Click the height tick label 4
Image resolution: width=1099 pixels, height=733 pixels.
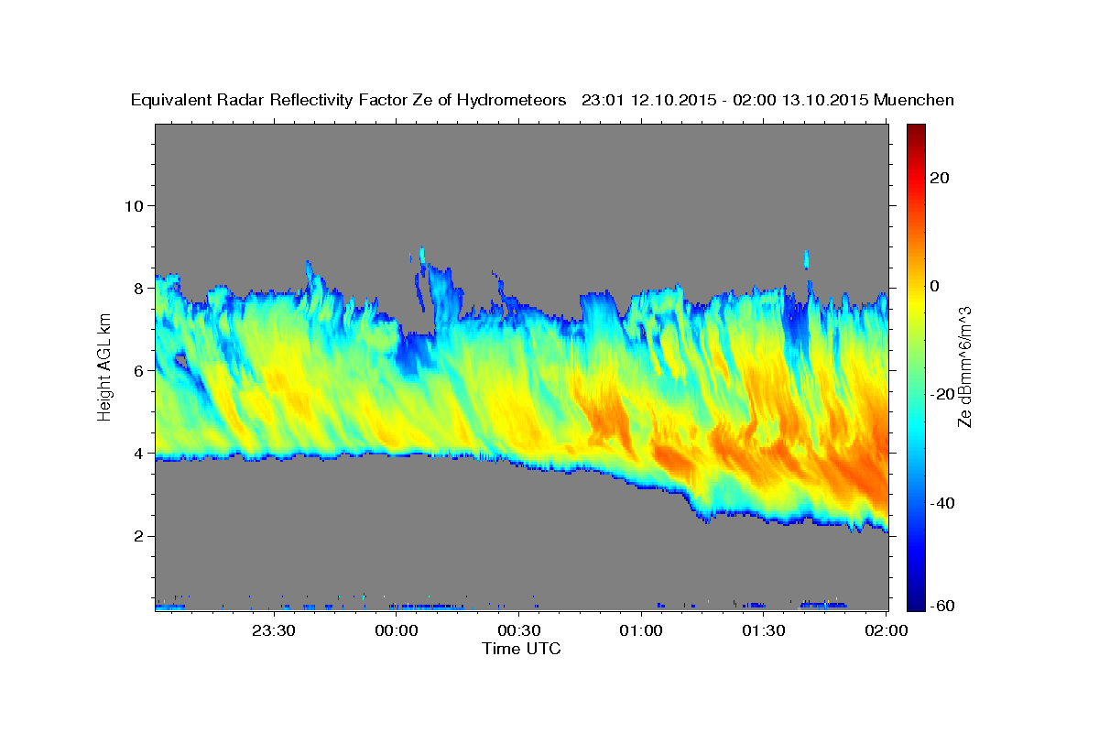pos(138,453)
